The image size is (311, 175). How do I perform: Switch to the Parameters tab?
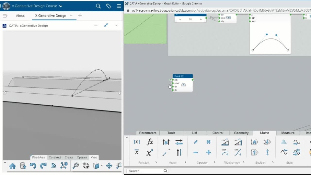point(148,133)
